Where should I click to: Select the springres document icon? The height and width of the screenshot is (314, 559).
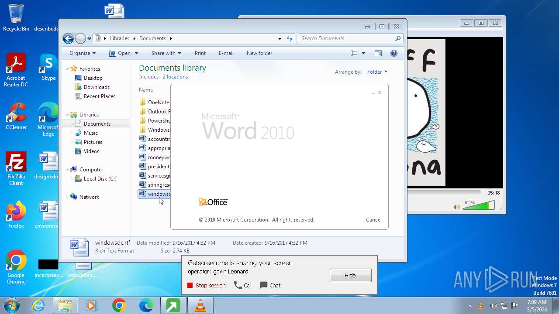point(142,185)
